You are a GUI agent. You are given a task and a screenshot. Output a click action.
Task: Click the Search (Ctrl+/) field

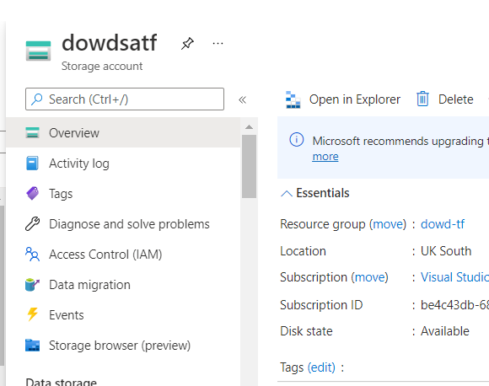125,99
